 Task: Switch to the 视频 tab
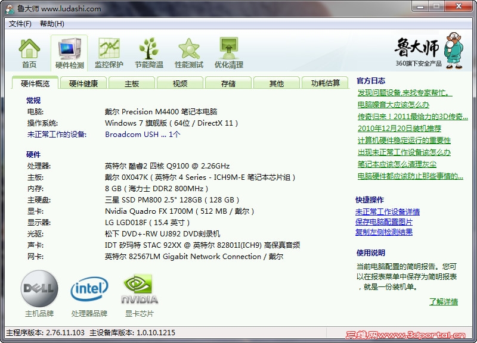click(x=180, y=83)
